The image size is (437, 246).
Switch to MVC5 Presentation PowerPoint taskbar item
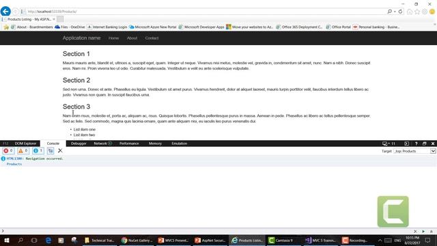(x=173, y=241)
